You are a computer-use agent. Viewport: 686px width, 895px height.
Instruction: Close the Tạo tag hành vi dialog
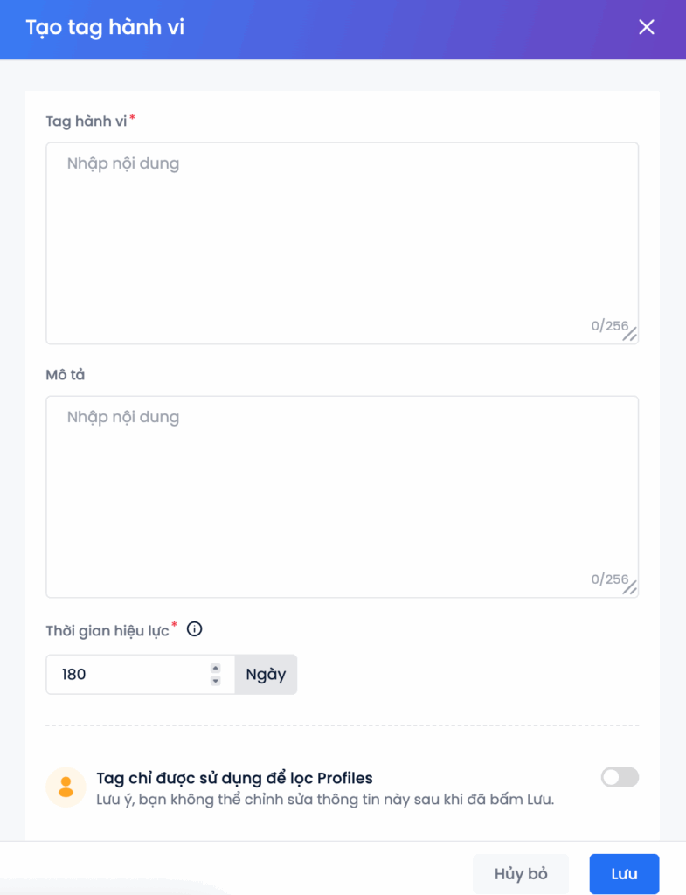pyautogui.click(x=647, y=27)
